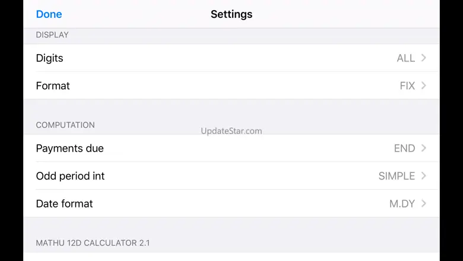Click the SIMPLE interest value
The width and height of the screenshot is (463, 261).
pos(397,176)
